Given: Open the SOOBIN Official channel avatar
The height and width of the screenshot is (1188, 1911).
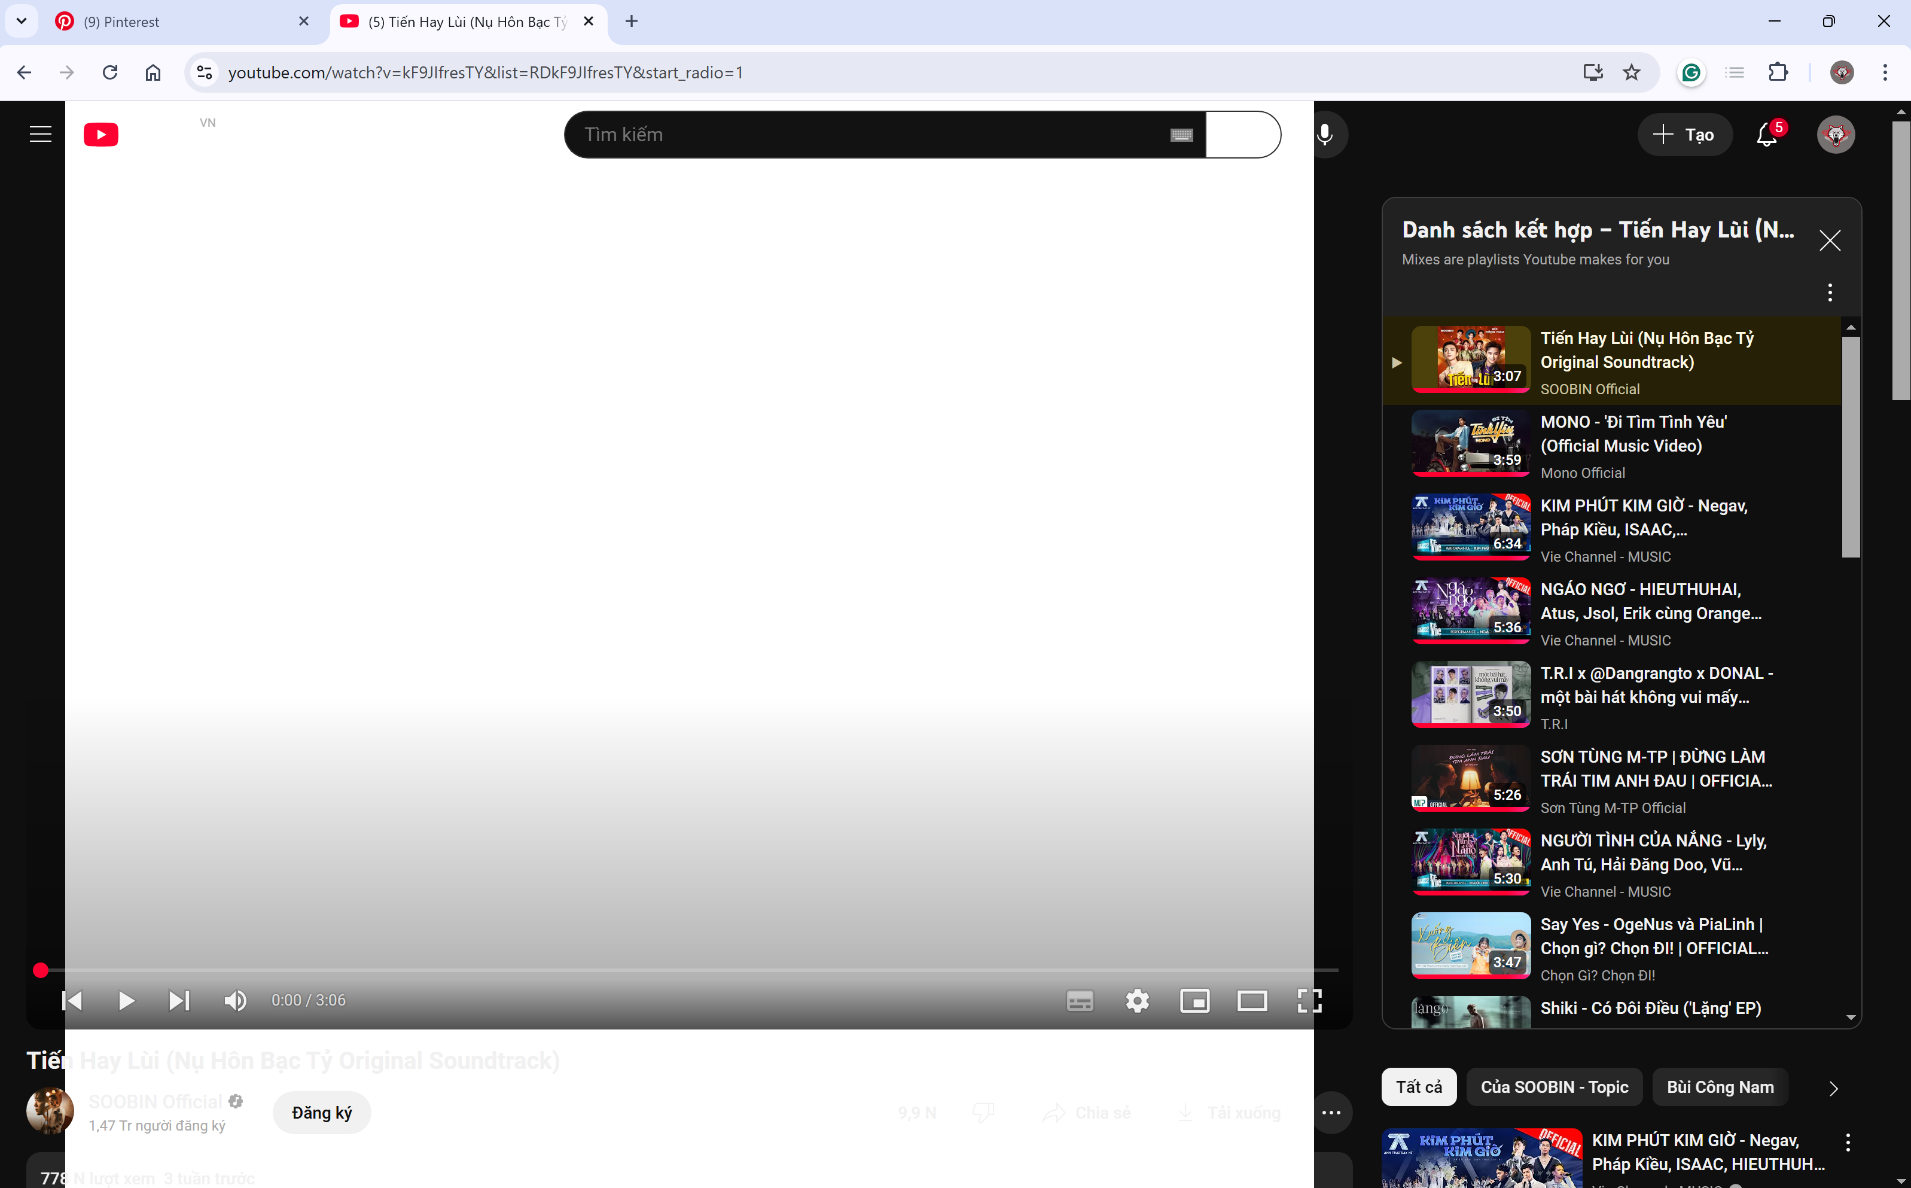Looking at the screenshot, I should [x=50, y=1111].
